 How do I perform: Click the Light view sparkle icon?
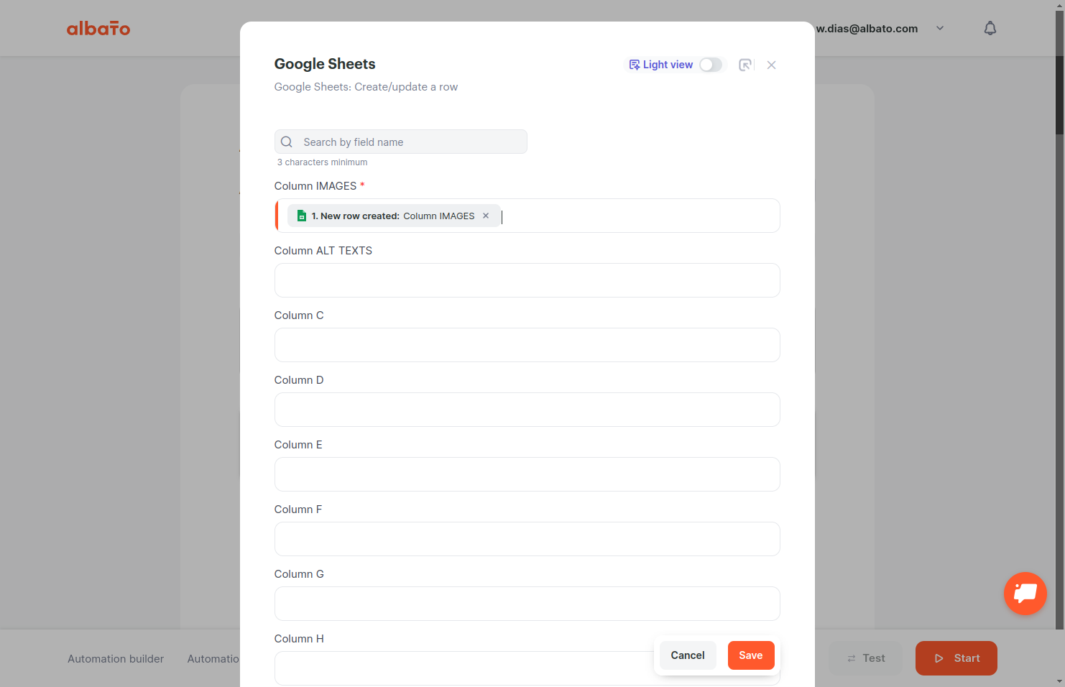coord(635,65)
